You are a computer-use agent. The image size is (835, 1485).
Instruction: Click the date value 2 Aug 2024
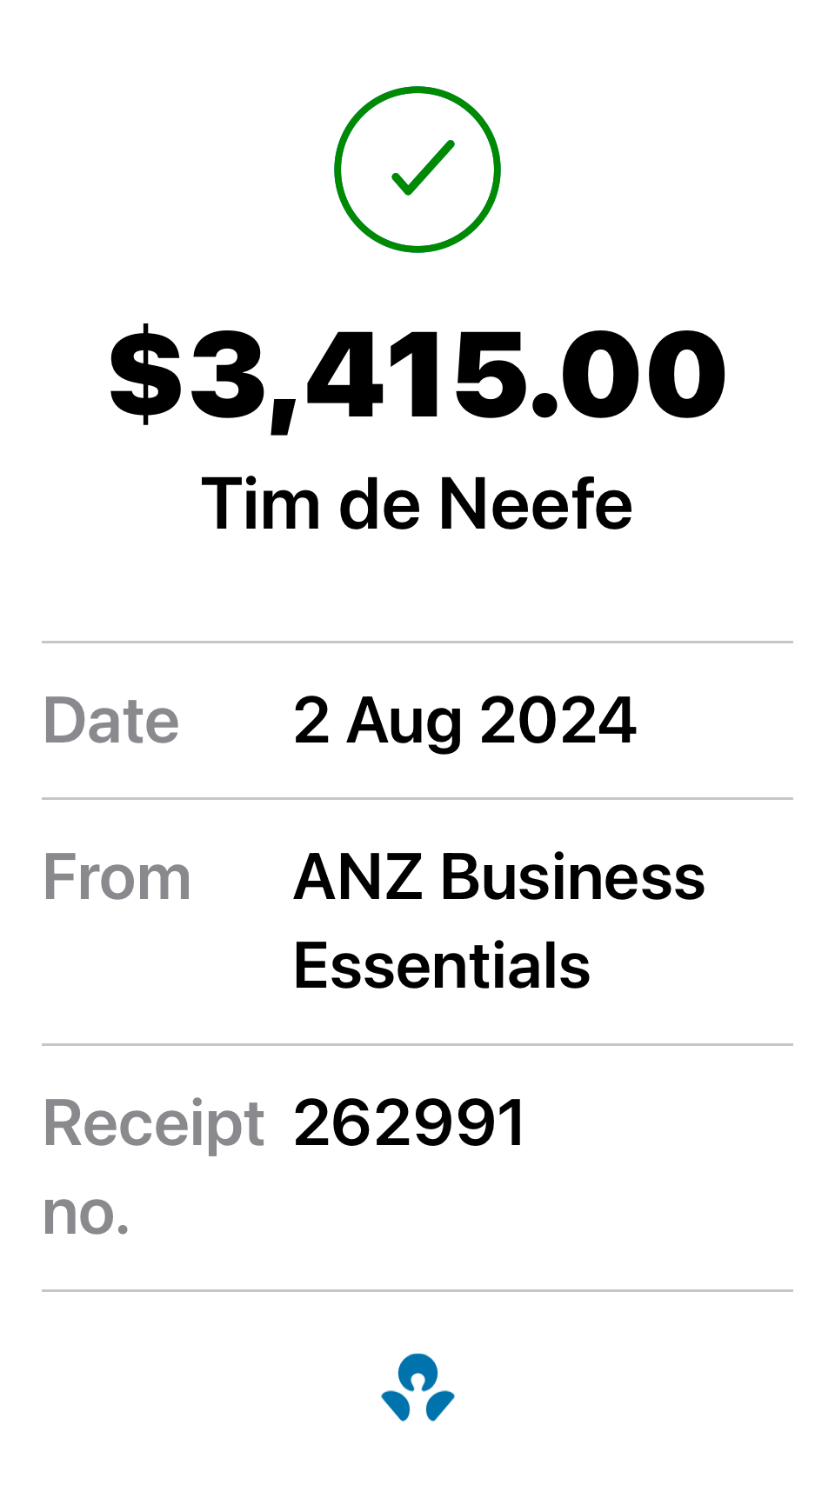click(465, 718)
